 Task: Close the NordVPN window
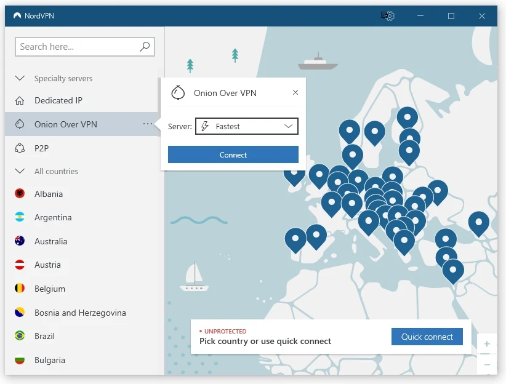(x=482, y=15)
